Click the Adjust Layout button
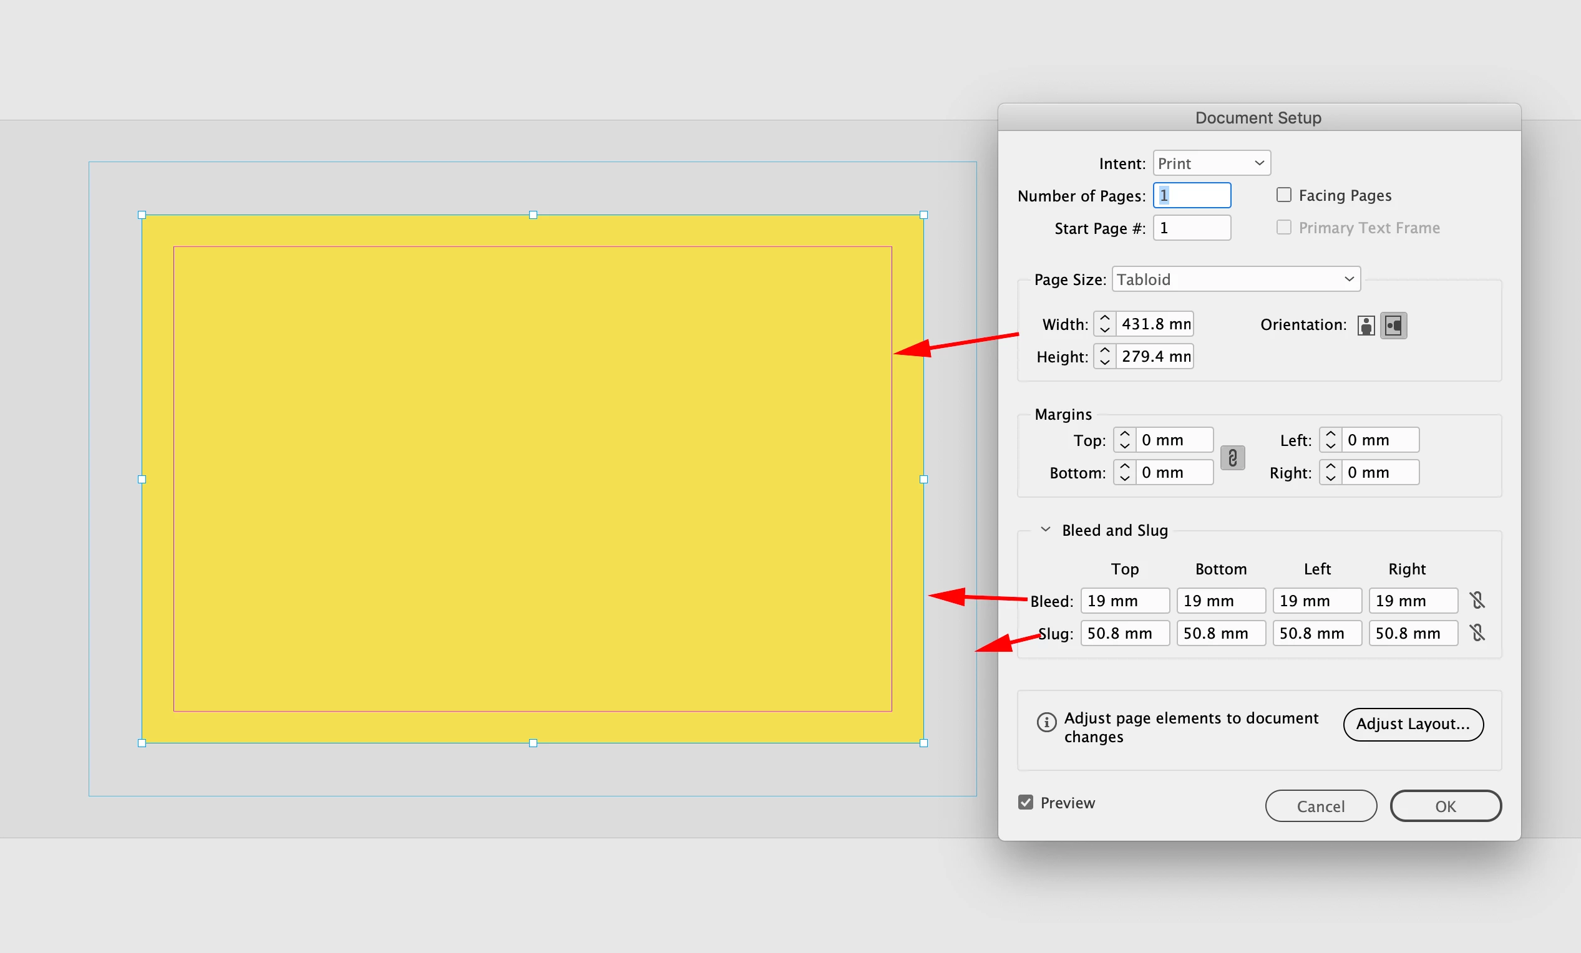The image size is (1581, 953). [1413, 724]
